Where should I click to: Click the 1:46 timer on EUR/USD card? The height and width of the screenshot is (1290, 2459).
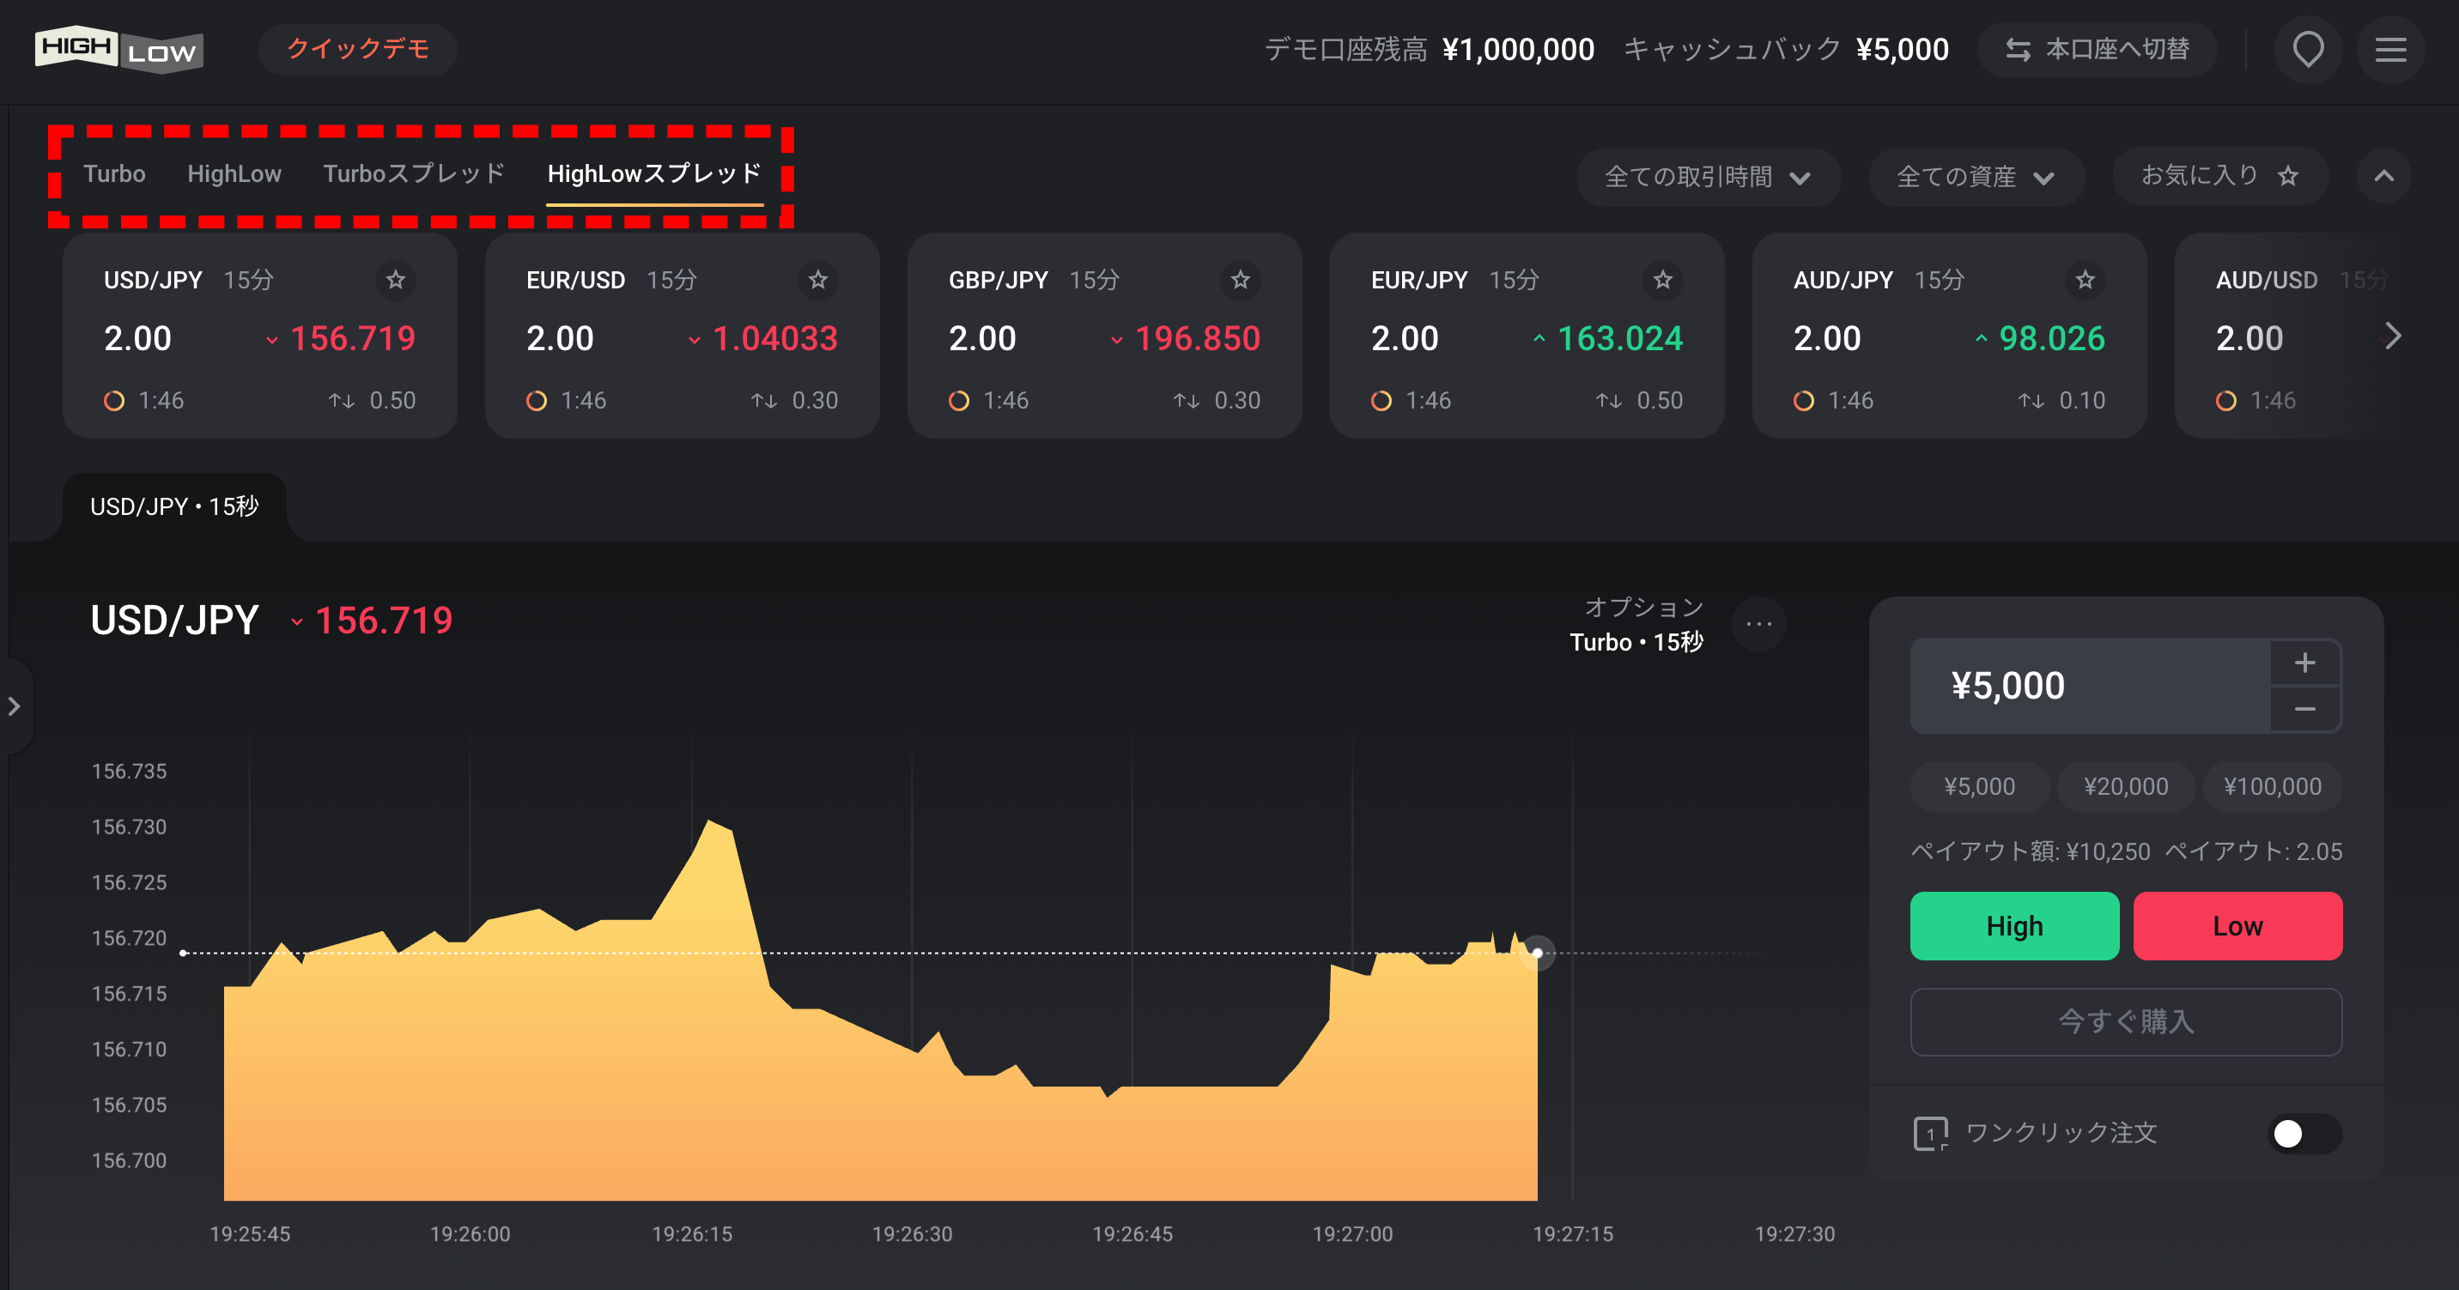click(x=583, y=401)
